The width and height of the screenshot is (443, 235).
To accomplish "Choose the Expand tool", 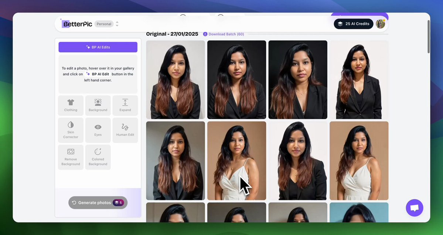I will [125, 105].
